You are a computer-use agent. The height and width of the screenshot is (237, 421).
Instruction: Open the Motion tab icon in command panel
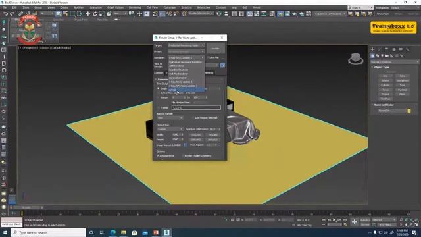coord(393,49)
